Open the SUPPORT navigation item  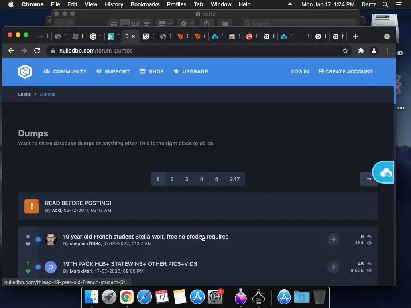click(113, 71)
